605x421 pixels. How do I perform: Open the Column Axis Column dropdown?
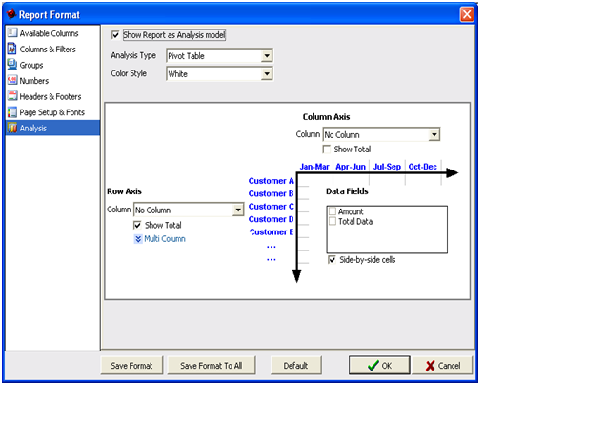[434, 135]
